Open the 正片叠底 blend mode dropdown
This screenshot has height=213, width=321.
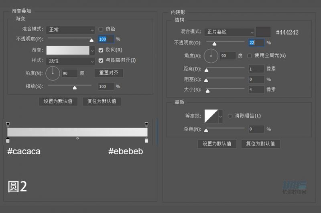tap(229, 32)
